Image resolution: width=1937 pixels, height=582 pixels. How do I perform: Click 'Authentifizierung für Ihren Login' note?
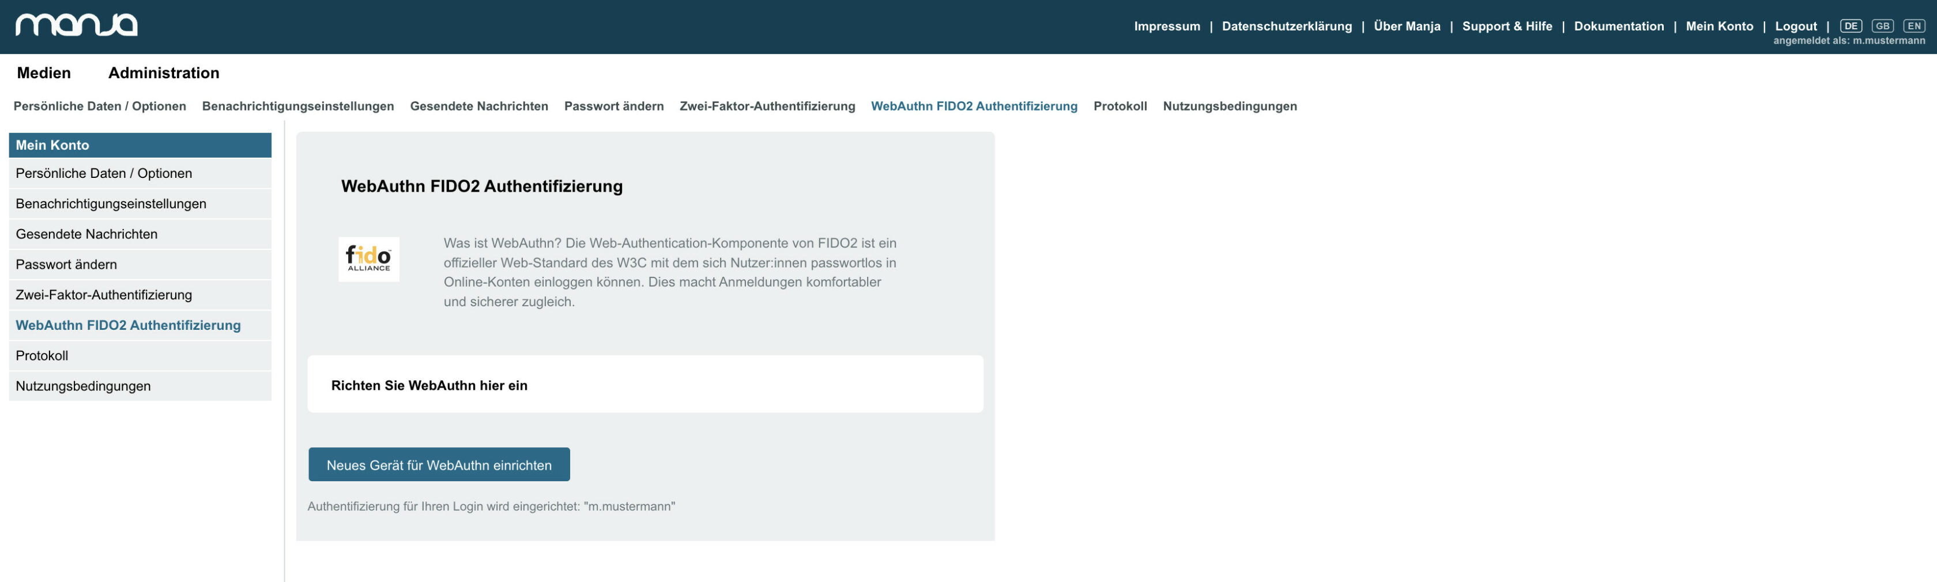[x=491, y=506]
